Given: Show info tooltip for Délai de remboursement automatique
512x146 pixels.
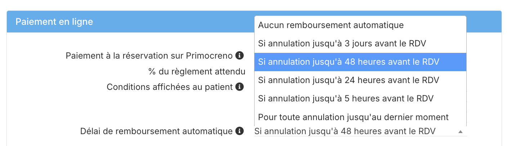Looking at the screenshot, I should tap(239, 131).
